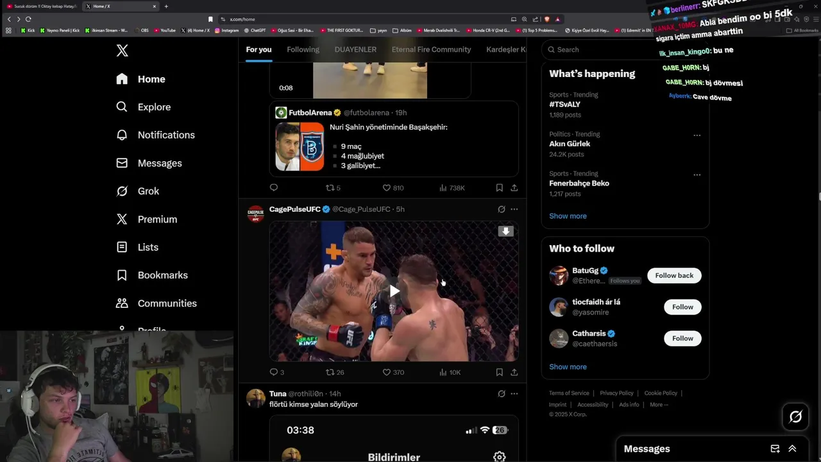Open a new browser tab
The height and width of the screenshot is (462, 821).
(166, 6)
